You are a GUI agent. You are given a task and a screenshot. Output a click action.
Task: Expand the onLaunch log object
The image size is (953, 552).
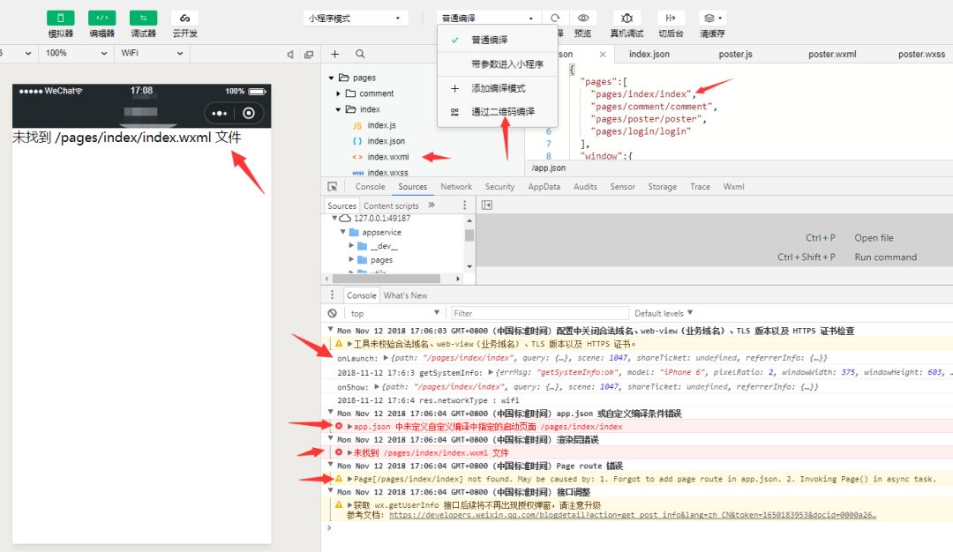(386, 358)
